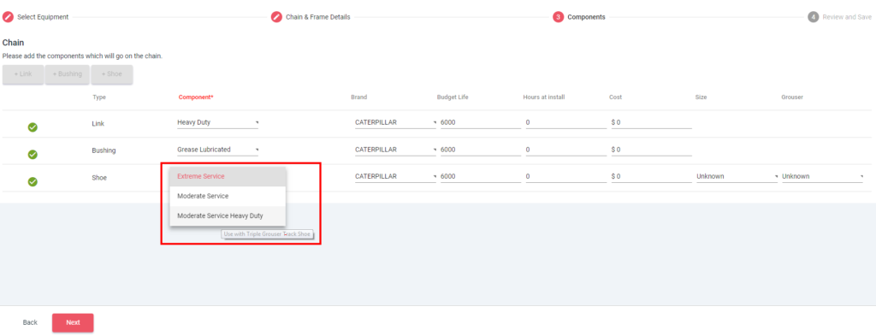This screenshot has width=876, height=336.
Task: Click the Review and Save step label
Action: (847, 17)
